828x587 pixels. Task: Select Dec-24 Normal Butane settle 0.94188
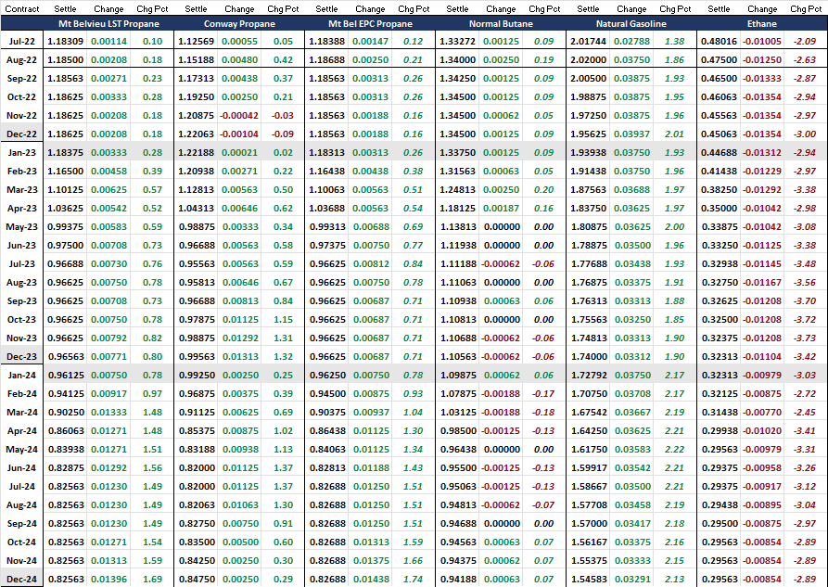[457, 579]
